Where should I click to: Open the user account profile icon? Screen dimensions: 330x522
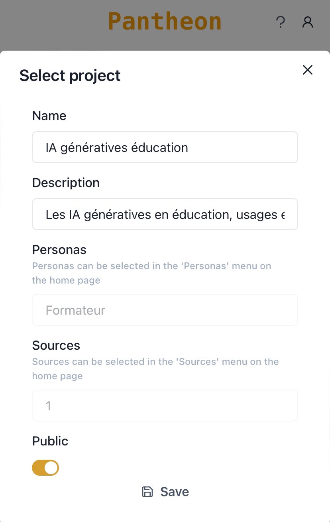coord(308,22)
